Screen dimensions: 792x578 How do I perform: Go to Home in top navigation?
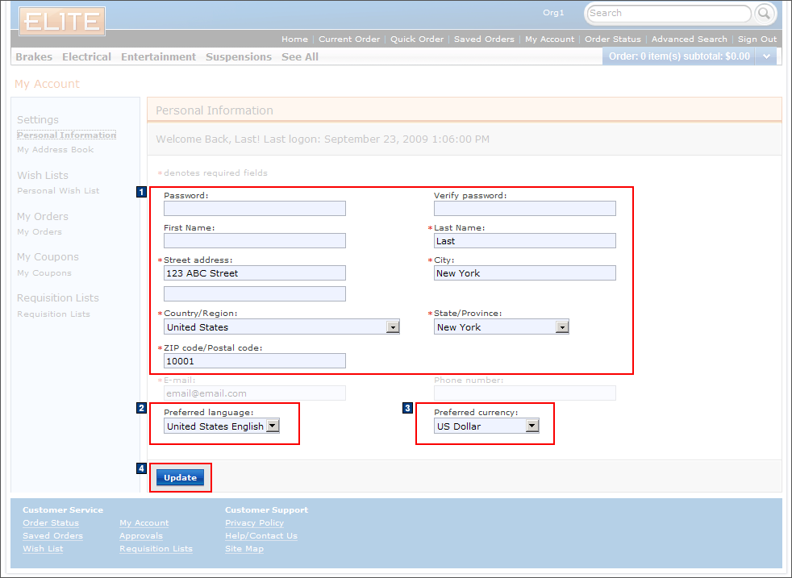[x=294, y=39]
